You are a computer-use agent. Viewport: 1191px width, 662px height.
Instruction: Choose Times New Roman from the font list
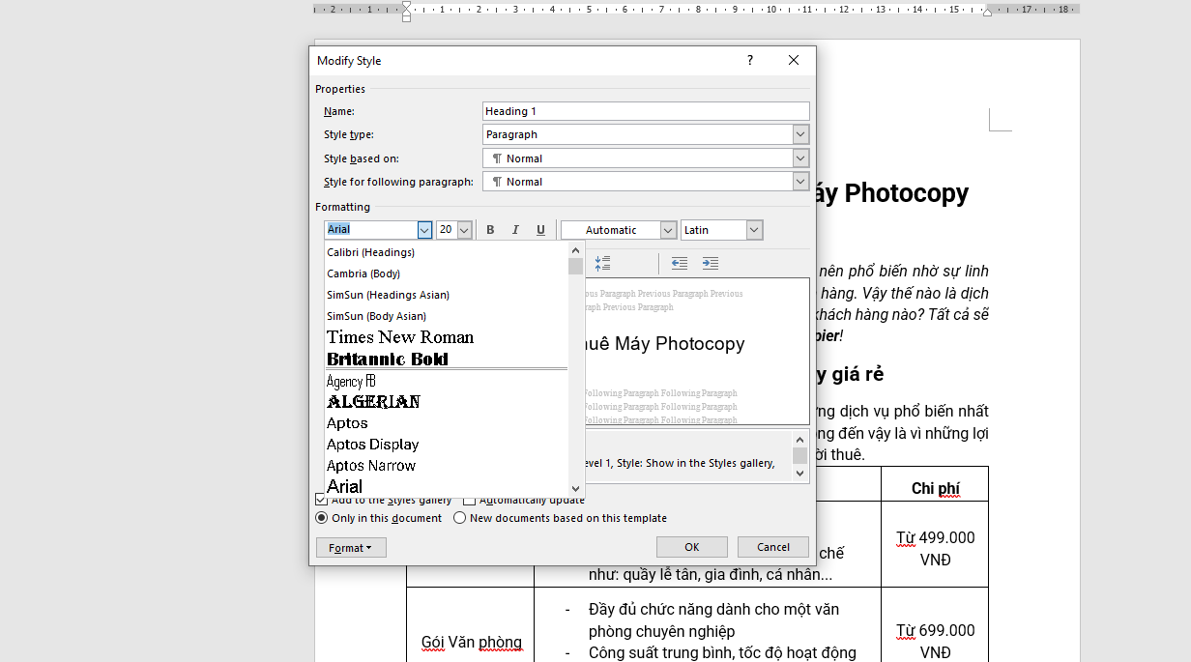(400, 337)
